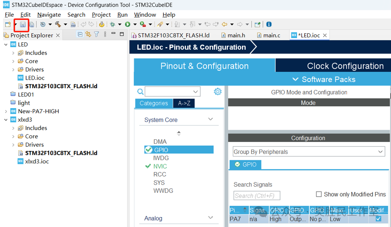Click the Run with red toolbox icon
Screen dimensions: 391x227
pyautogui.click(x=143, y=24)
